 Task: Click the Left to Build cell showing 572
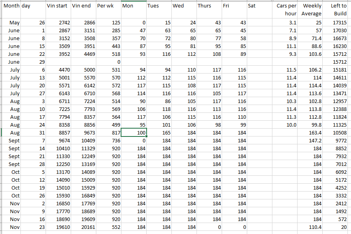coord(337,219)
